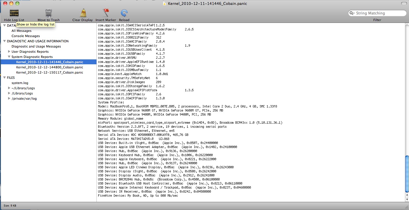Focus the String Matching filter field
Screen dimensions: 409x210
coord(377,13)
